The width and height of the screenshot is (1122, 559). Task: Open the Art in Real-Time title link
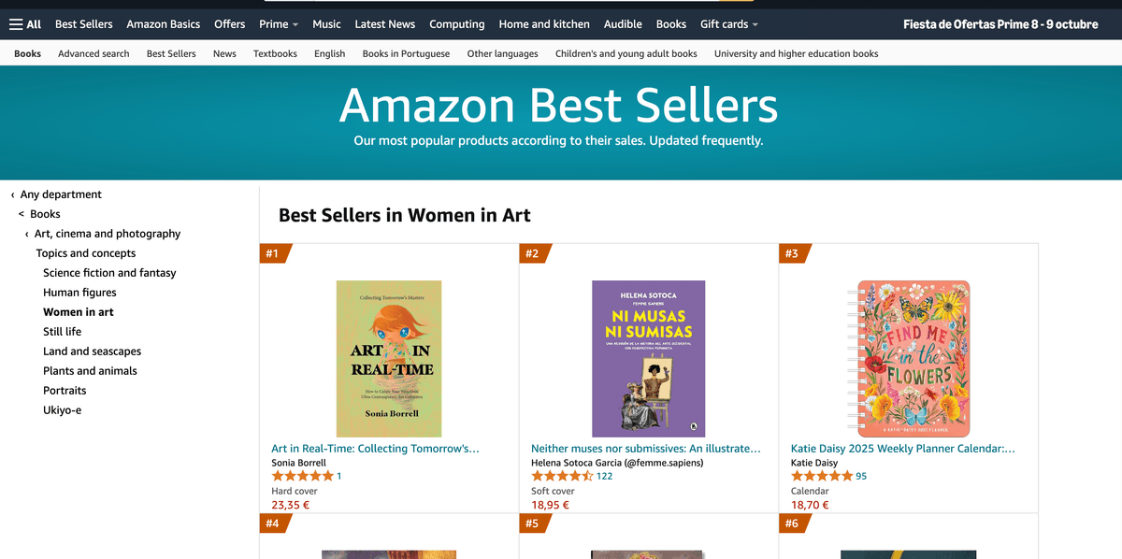(375, 449)
